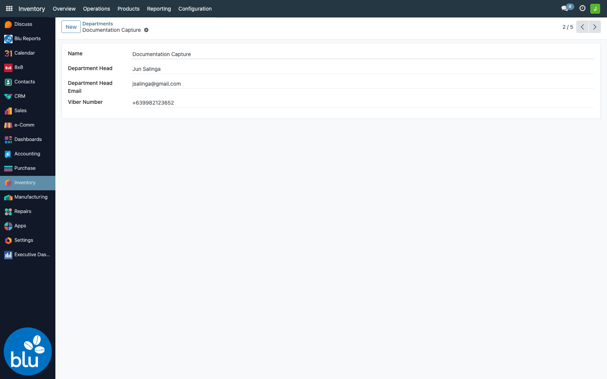
Task: Launch 8x8 app from sidebar
Action: click(x=28, y=67)
